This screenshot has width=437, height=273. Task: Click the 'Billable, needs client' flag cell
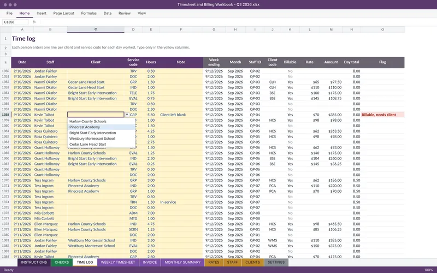[x=382, y=115]
